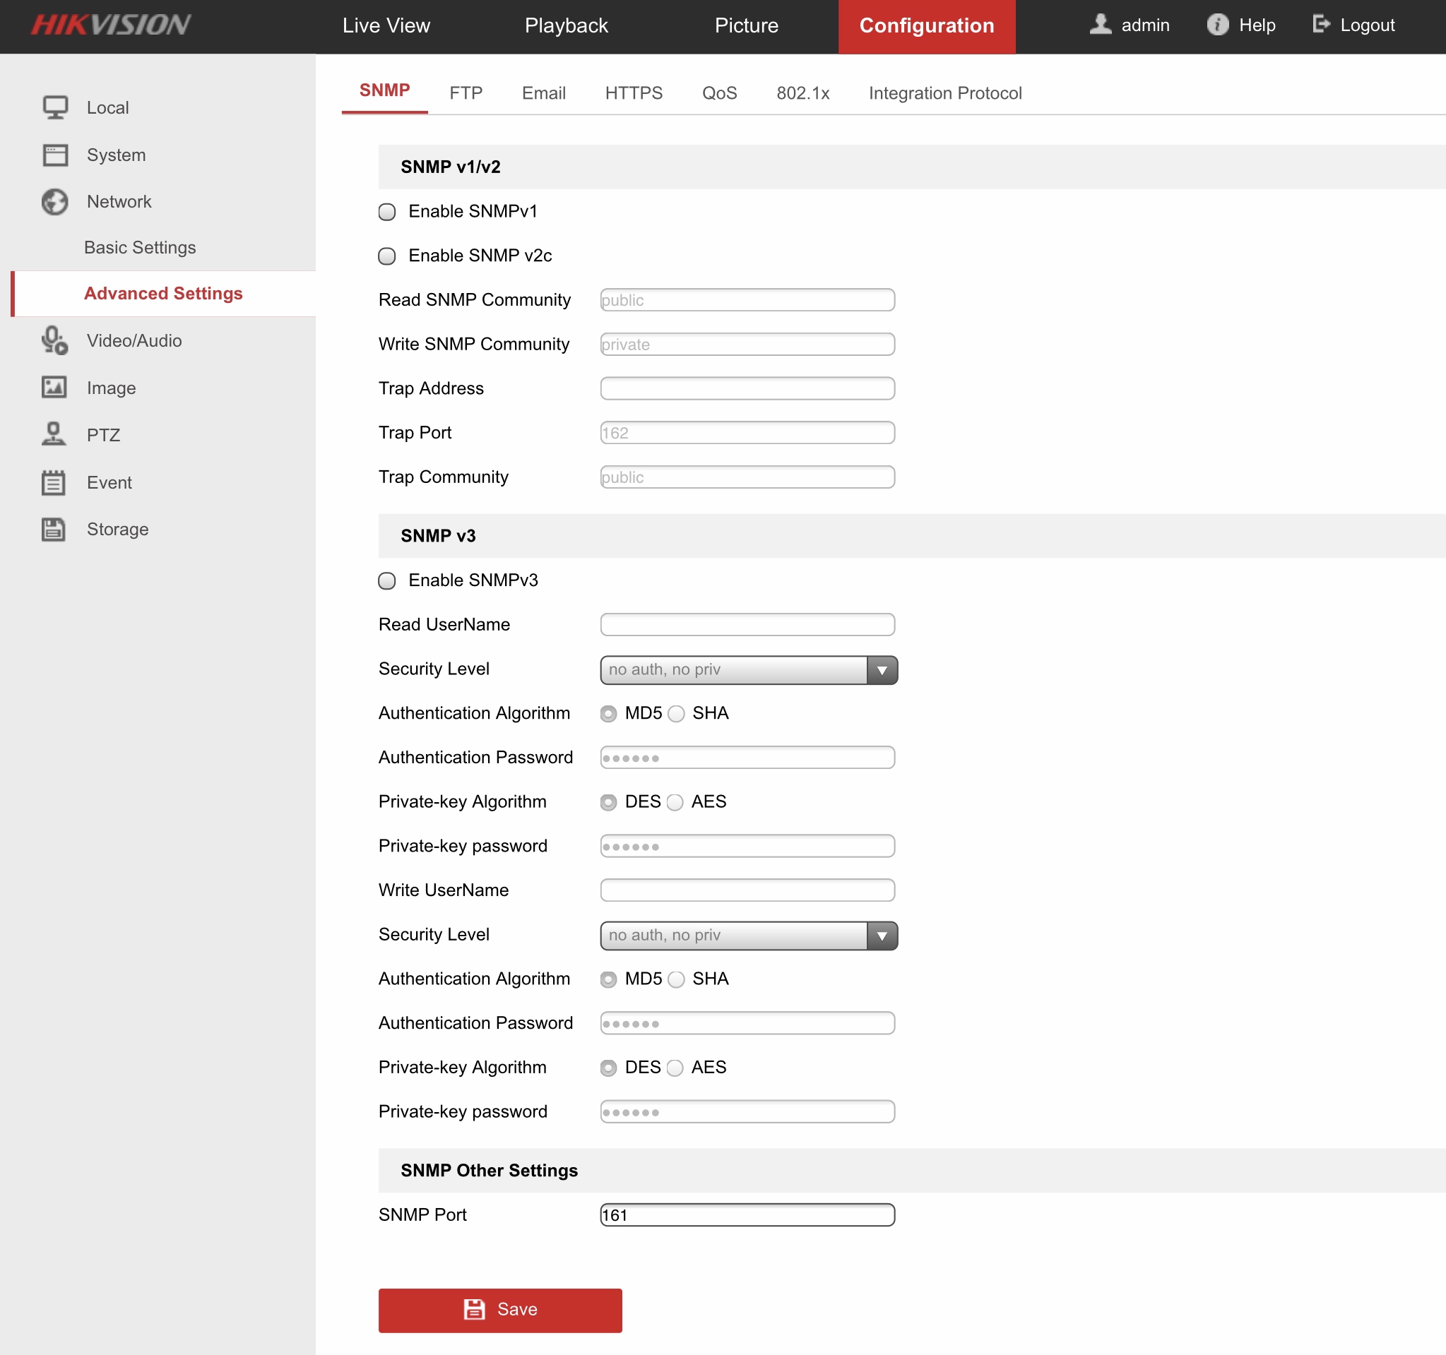Viewport: 1446px width, 1355px height.
Task: Click the Network sidebar icon
Action: 54,201
